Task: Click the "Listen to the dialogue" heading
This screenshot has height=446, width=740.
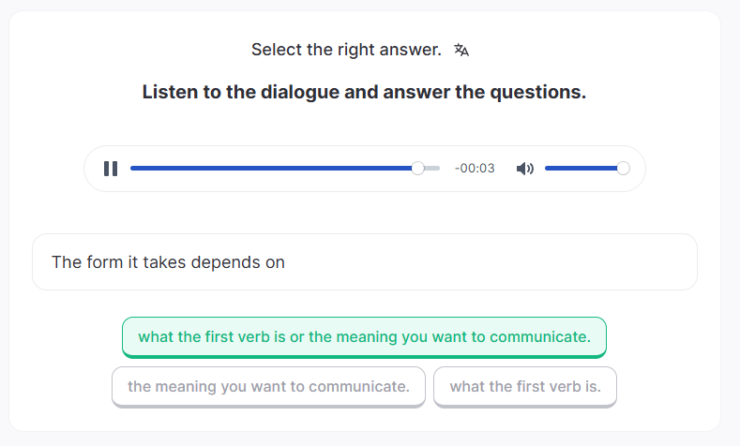Action: click(364, 93)
